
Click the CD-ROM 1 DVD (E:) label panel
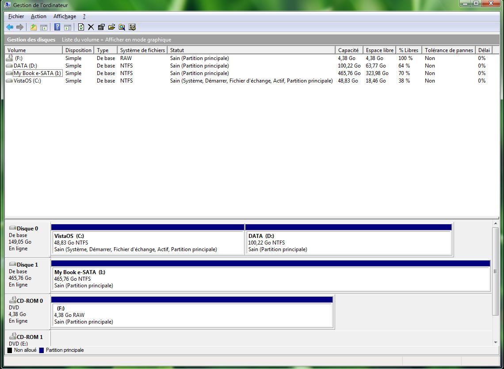27,339
